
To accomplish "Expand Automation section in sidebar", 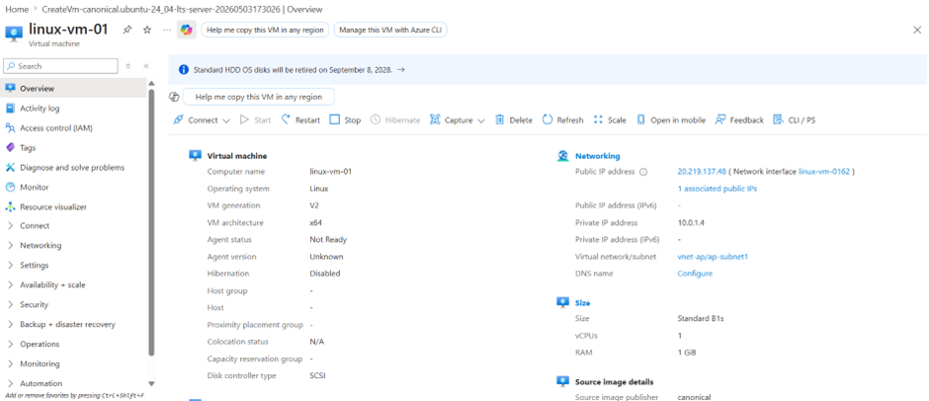I will pos(10,383).
